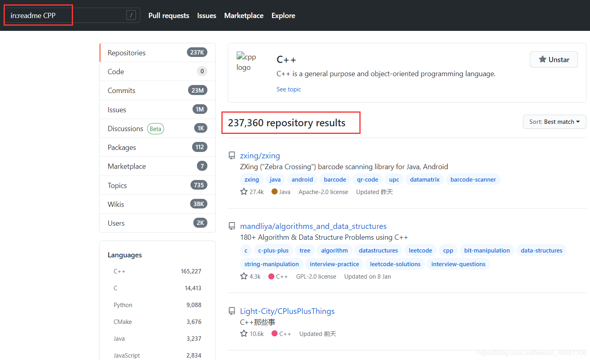This screenshot has width=590, height=360.
Task: Click C++ color dot on mandliya repository
Action: (271, 276)
